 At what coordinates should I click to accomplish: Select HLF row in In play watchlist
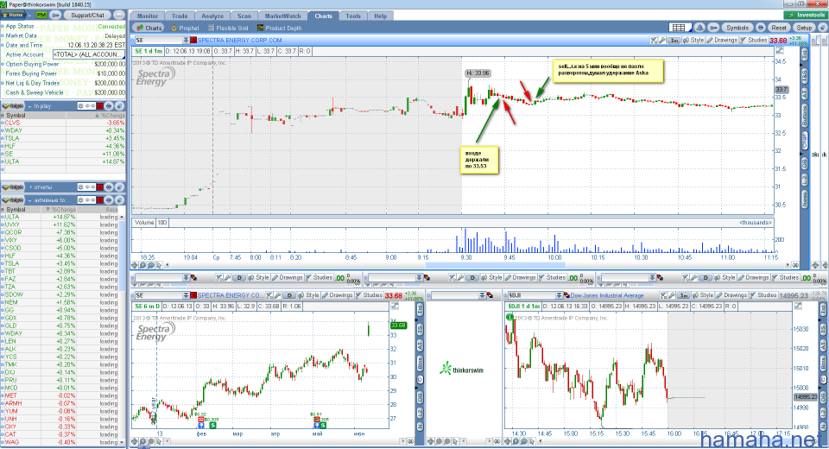[63, 146]
